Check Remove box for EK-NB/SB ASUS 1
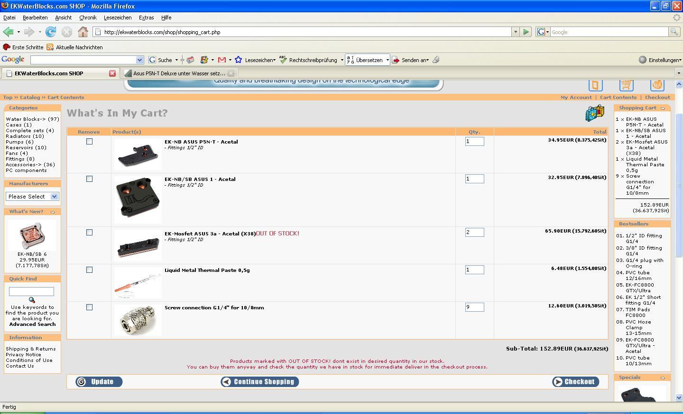Image resolution: width=683 pixels, height=414 pixels. tap(89, 179)
